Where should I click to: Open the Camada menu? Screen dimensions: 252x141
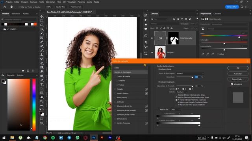click(34, 2)
